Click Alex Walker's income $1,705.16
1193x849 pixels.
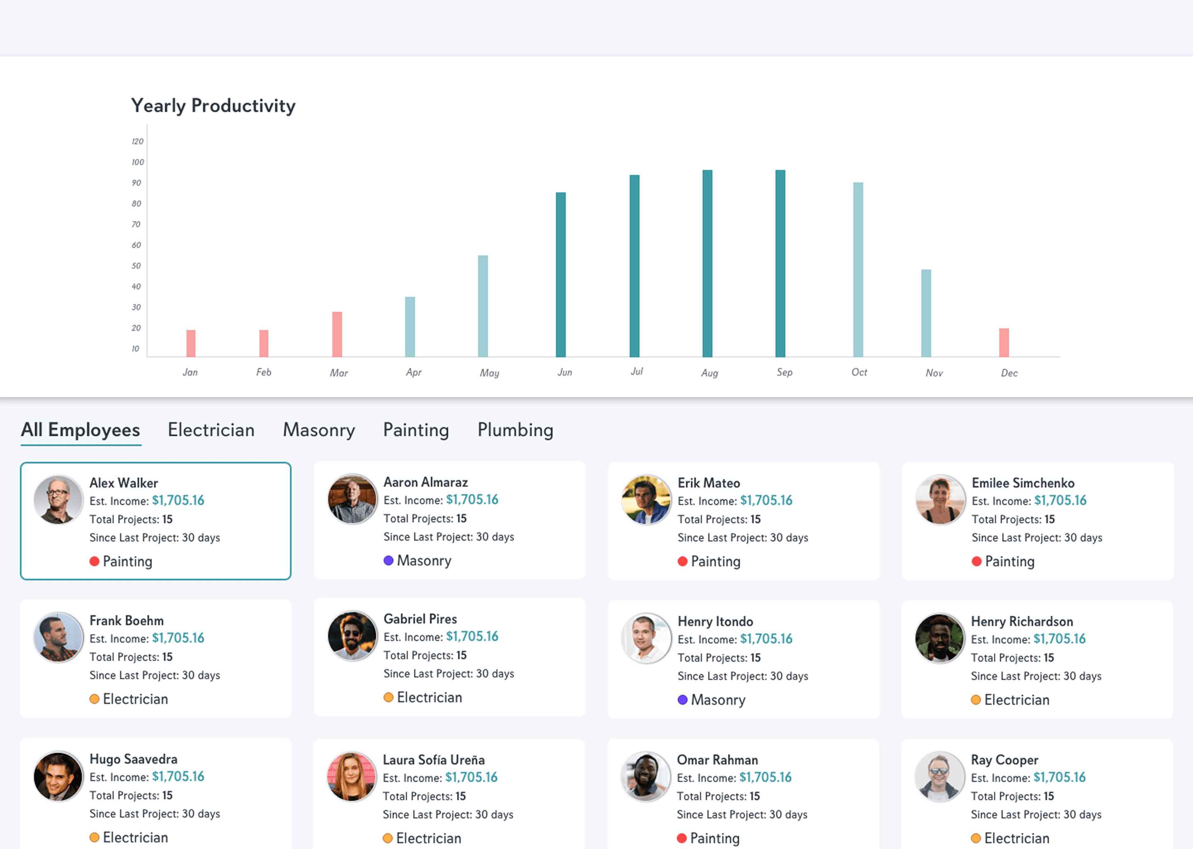178,500
